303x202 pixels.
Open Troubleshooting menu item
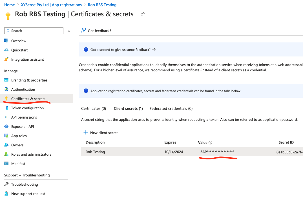25,185
